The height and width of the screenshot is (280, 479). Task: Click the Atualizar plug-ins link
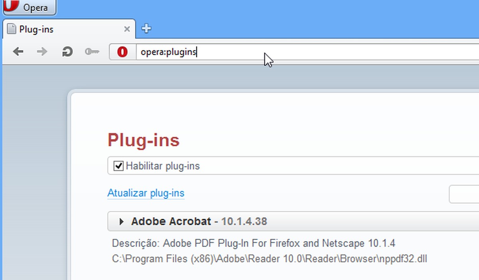click(x=146, y=193)
